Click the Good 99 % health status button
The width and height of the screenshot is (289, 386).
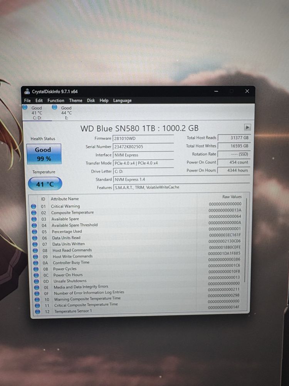(44, 154)
